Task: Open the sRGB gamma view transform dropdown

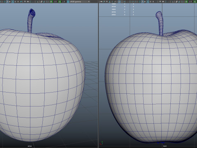Action: pos(80,2)
